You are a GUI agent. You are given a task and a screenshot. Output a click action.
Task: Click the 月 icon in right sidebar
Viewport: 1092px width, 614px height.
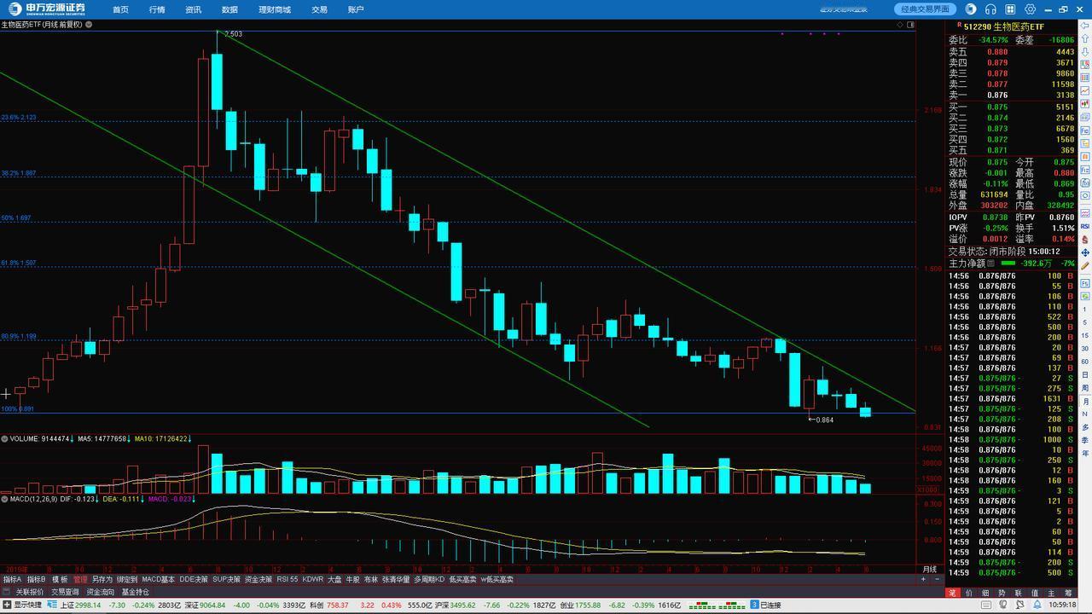tap(1085, 401)
